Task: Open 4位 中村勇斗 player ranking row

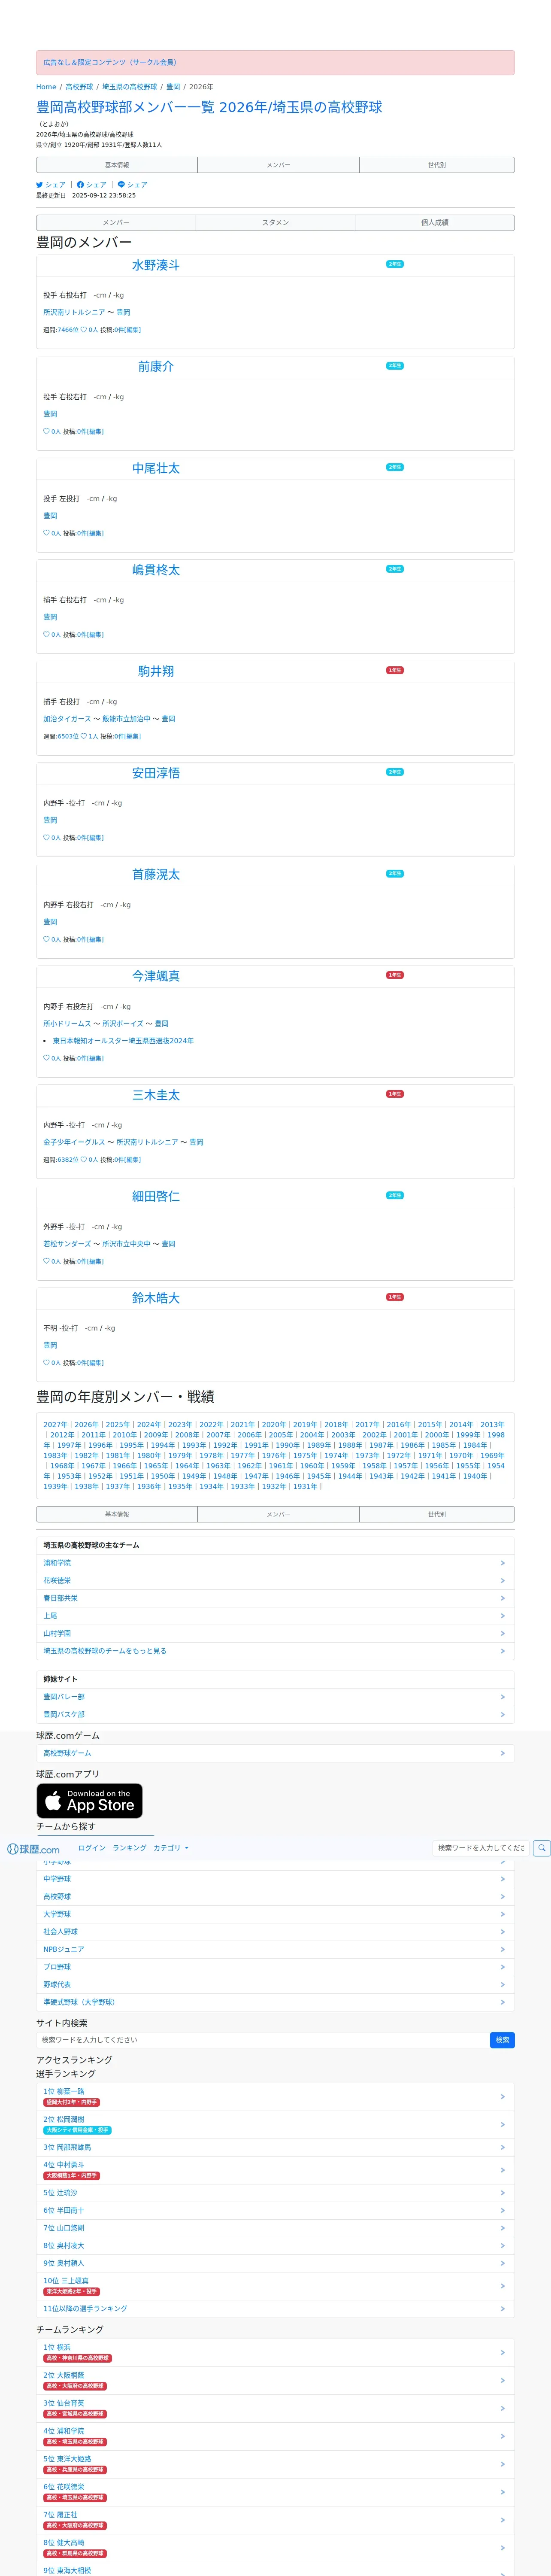Action: tap(275, 2170)
